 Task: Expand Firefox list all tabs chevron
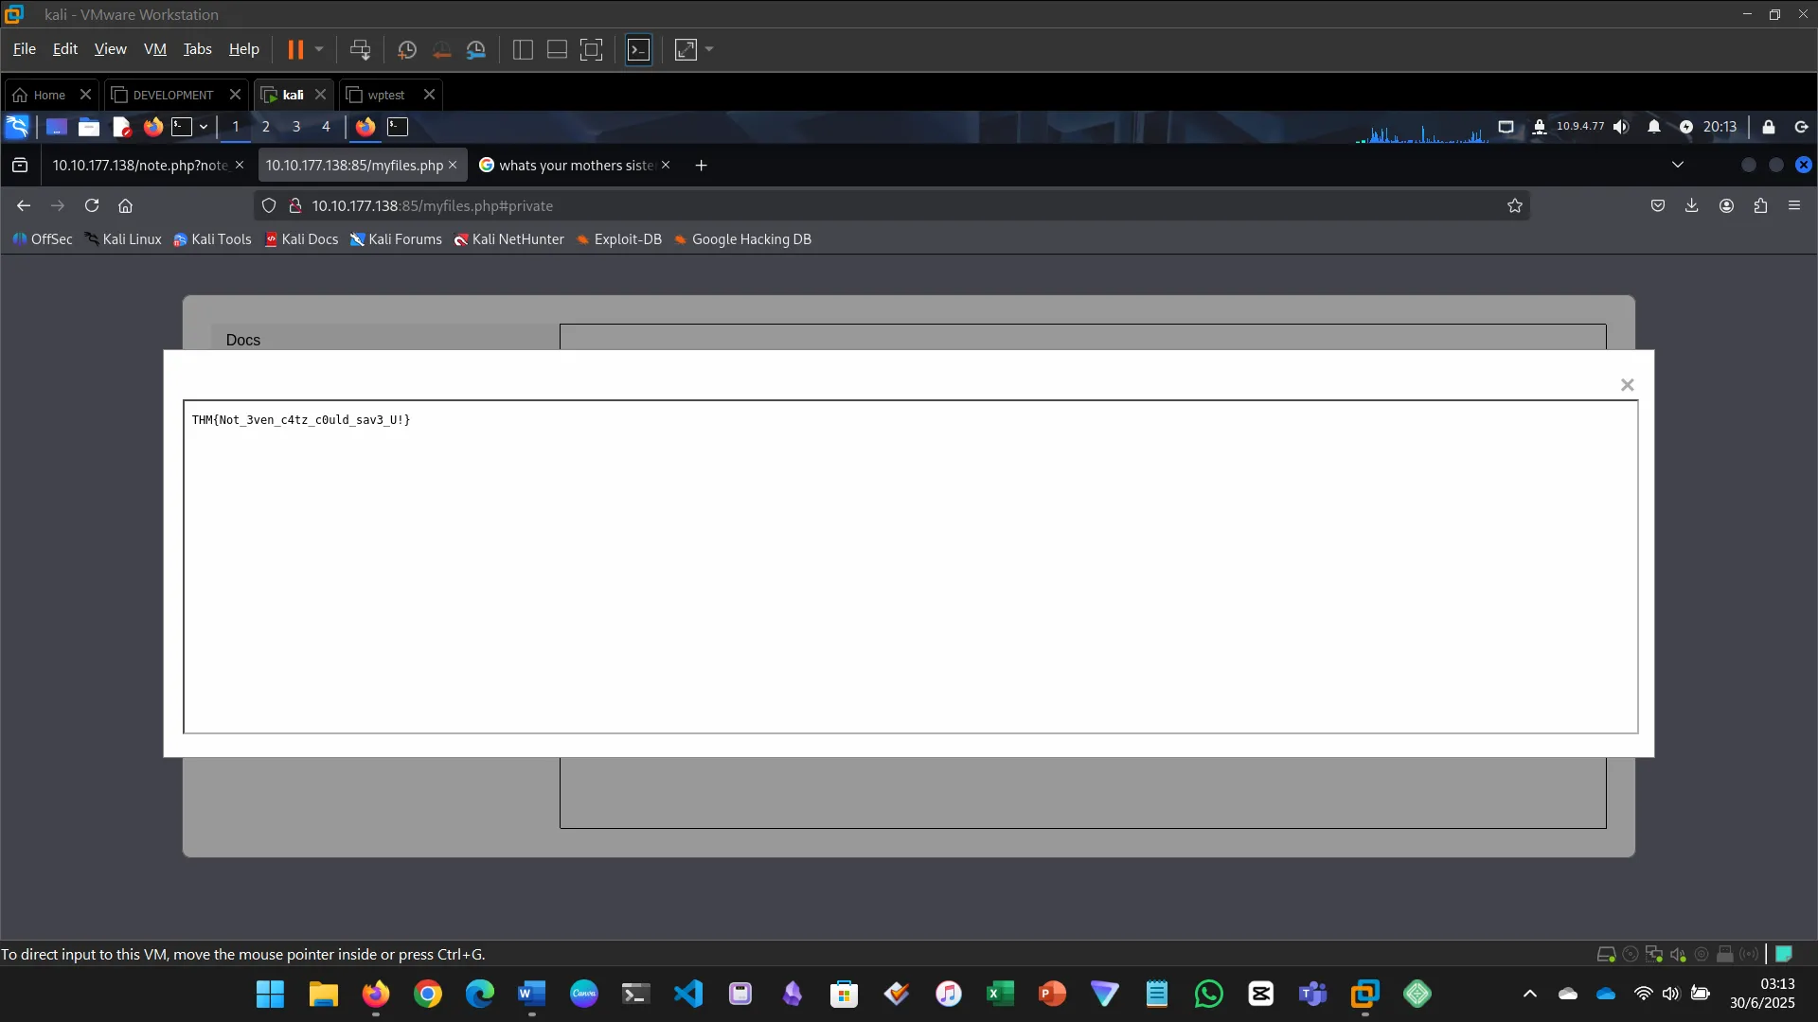(1678, 165)
